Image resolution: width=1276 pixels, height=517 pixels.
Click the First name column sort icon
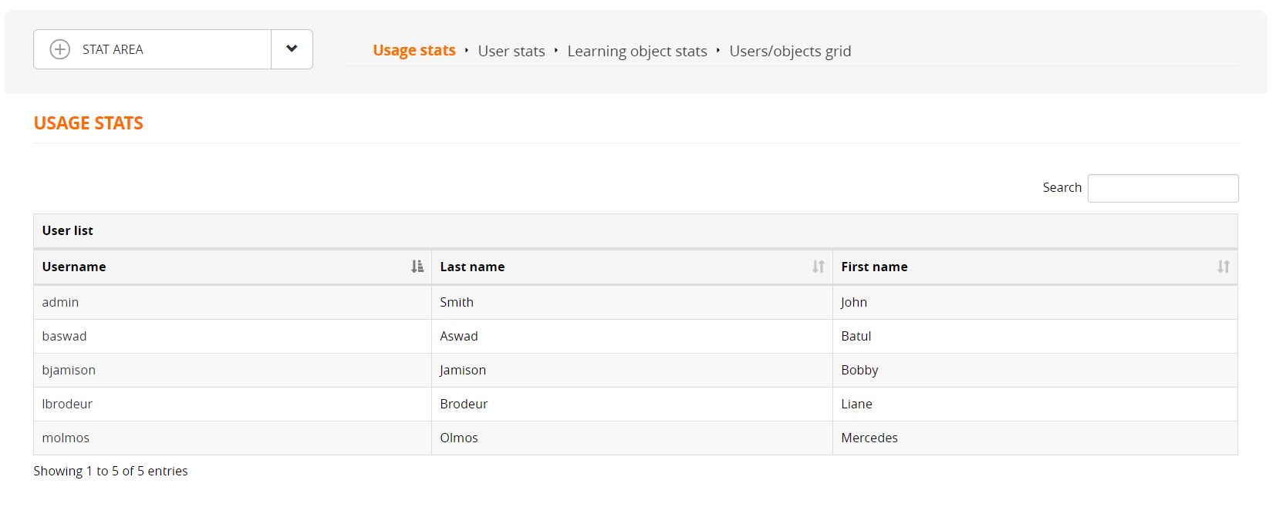(1224, 267)
